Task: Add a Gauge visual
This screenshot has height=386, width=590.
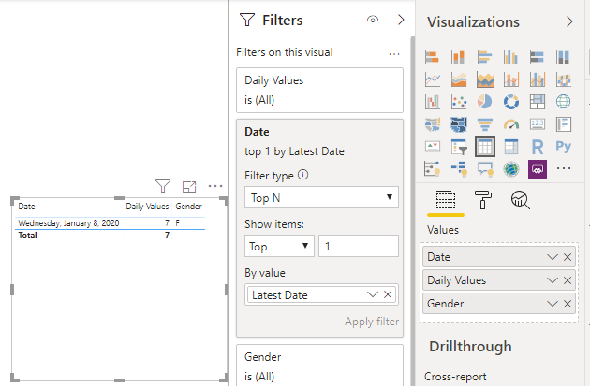Action: [511, 124]
